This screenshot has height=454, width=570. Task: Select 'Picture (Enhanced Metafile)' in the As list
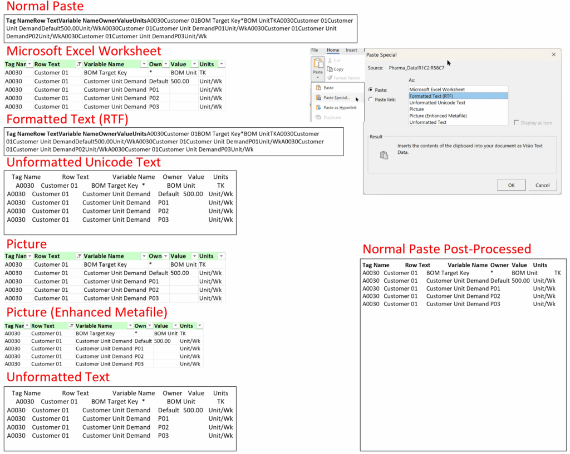click(438, 116)
